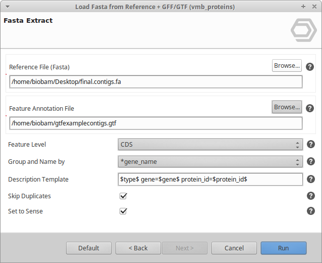Disable the Skip Duplicates checkbox
This screenshot has width=322, height=263.
click(123, 196)
